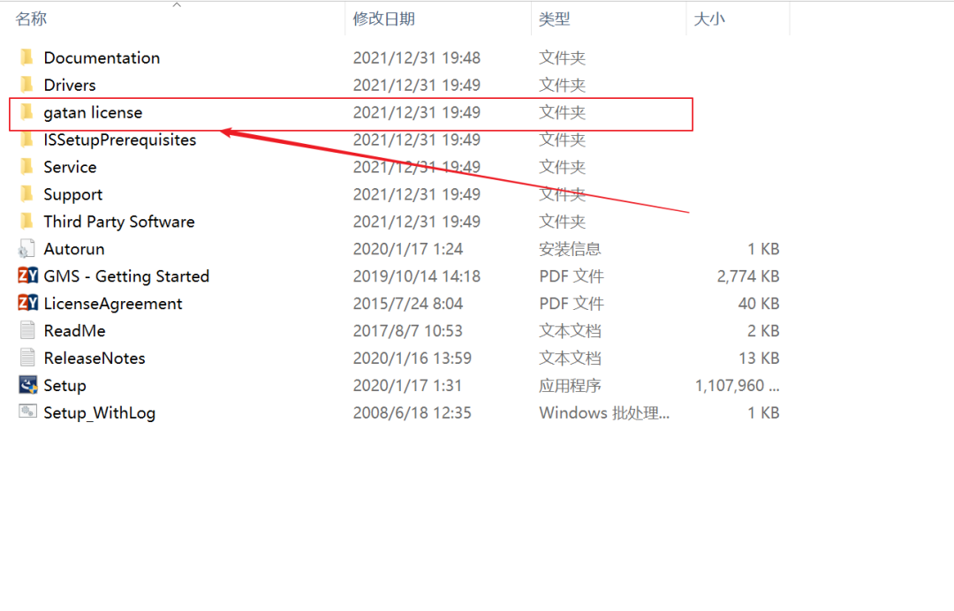Click the ReadMe file name
The height and width of the screenshot is (611, 954).
click(x=74, y=331)
